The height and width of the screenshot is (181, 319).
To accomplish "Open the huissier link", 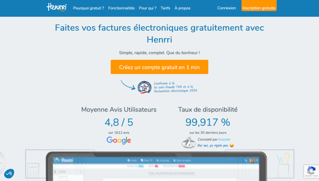I will tap(224, 139).
